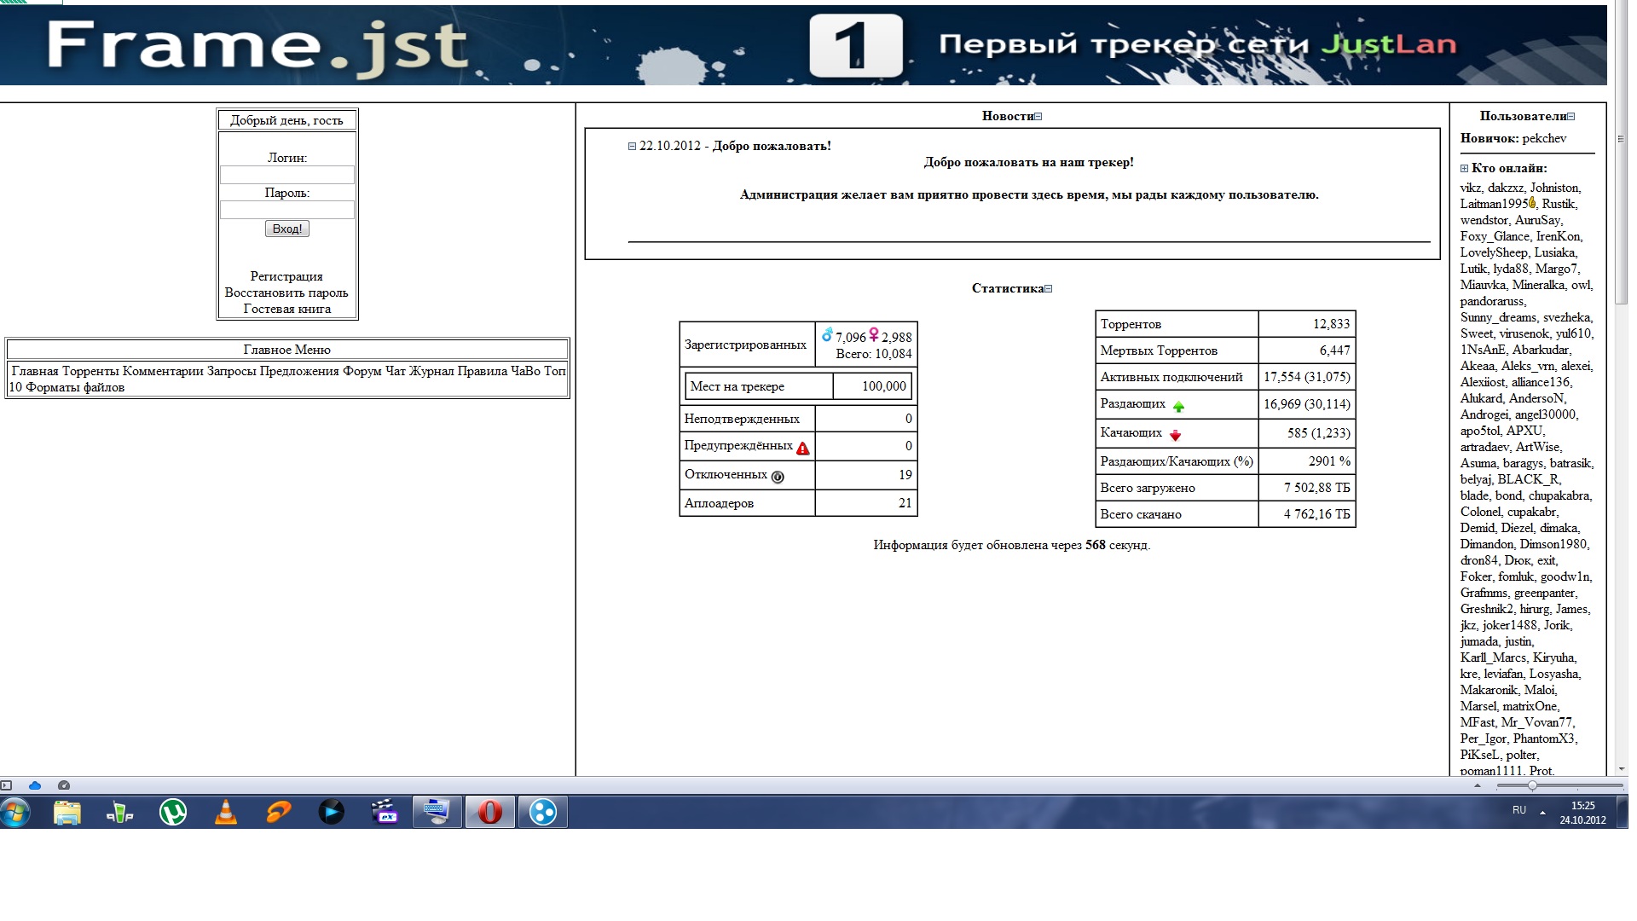Screen dimensions: 1637x921
Task: Click the Opera Turbo speedometer icon
Action: coord(64,785)
